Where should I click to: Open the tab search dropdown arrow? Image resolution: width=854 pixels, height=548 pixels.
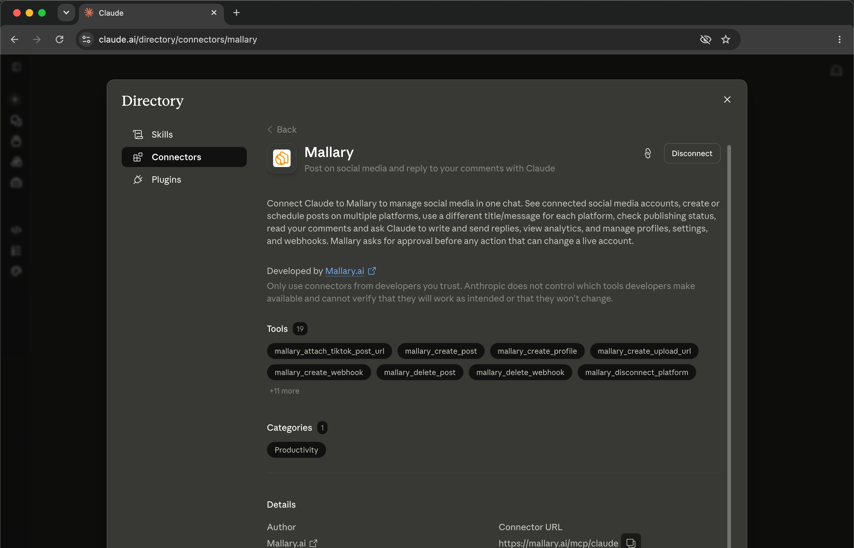[66, 13]
